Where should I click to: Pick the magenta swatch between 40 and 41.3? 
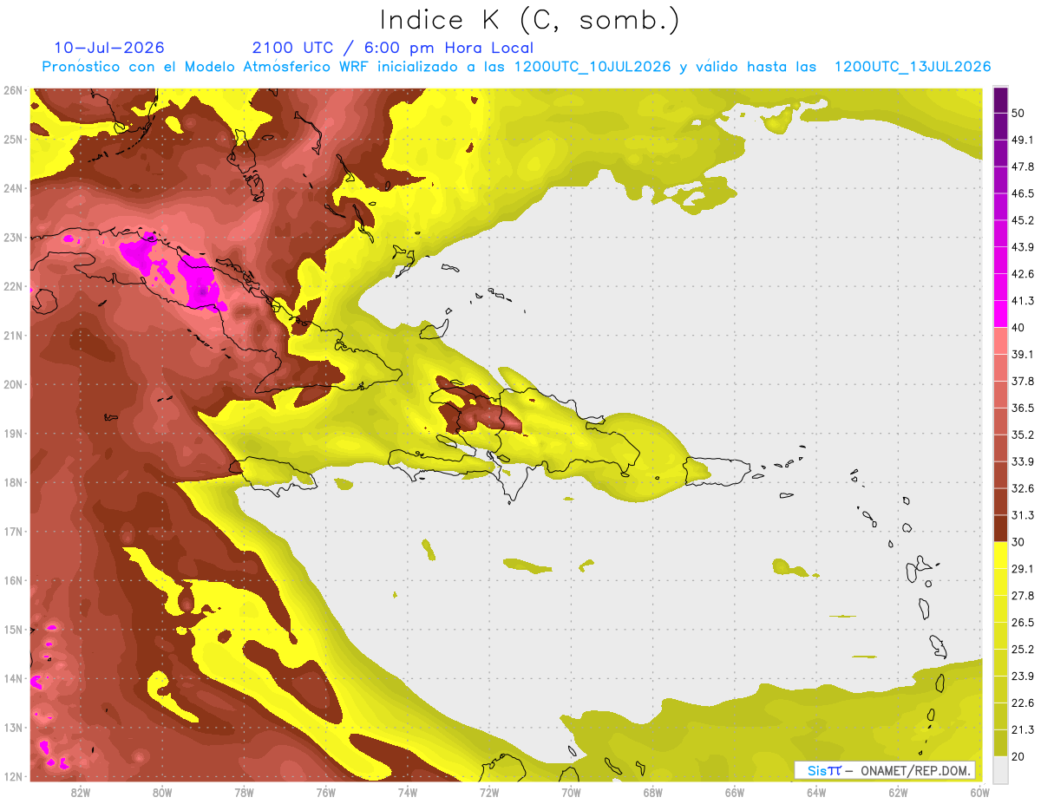pos(1000,313)
